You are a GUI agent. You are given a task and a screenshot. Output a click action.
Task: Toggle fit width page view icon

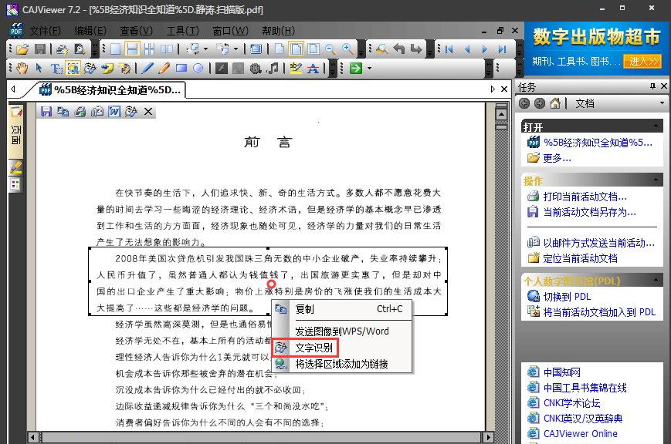pyautogui.click(x=297, y=49)
